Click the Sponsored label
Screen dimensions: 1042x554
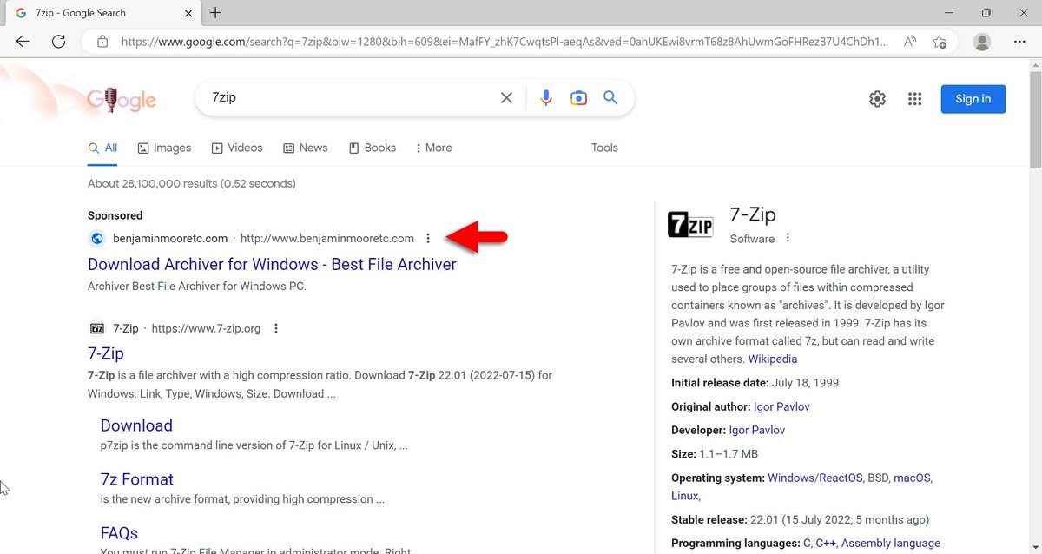pos(115,215)
